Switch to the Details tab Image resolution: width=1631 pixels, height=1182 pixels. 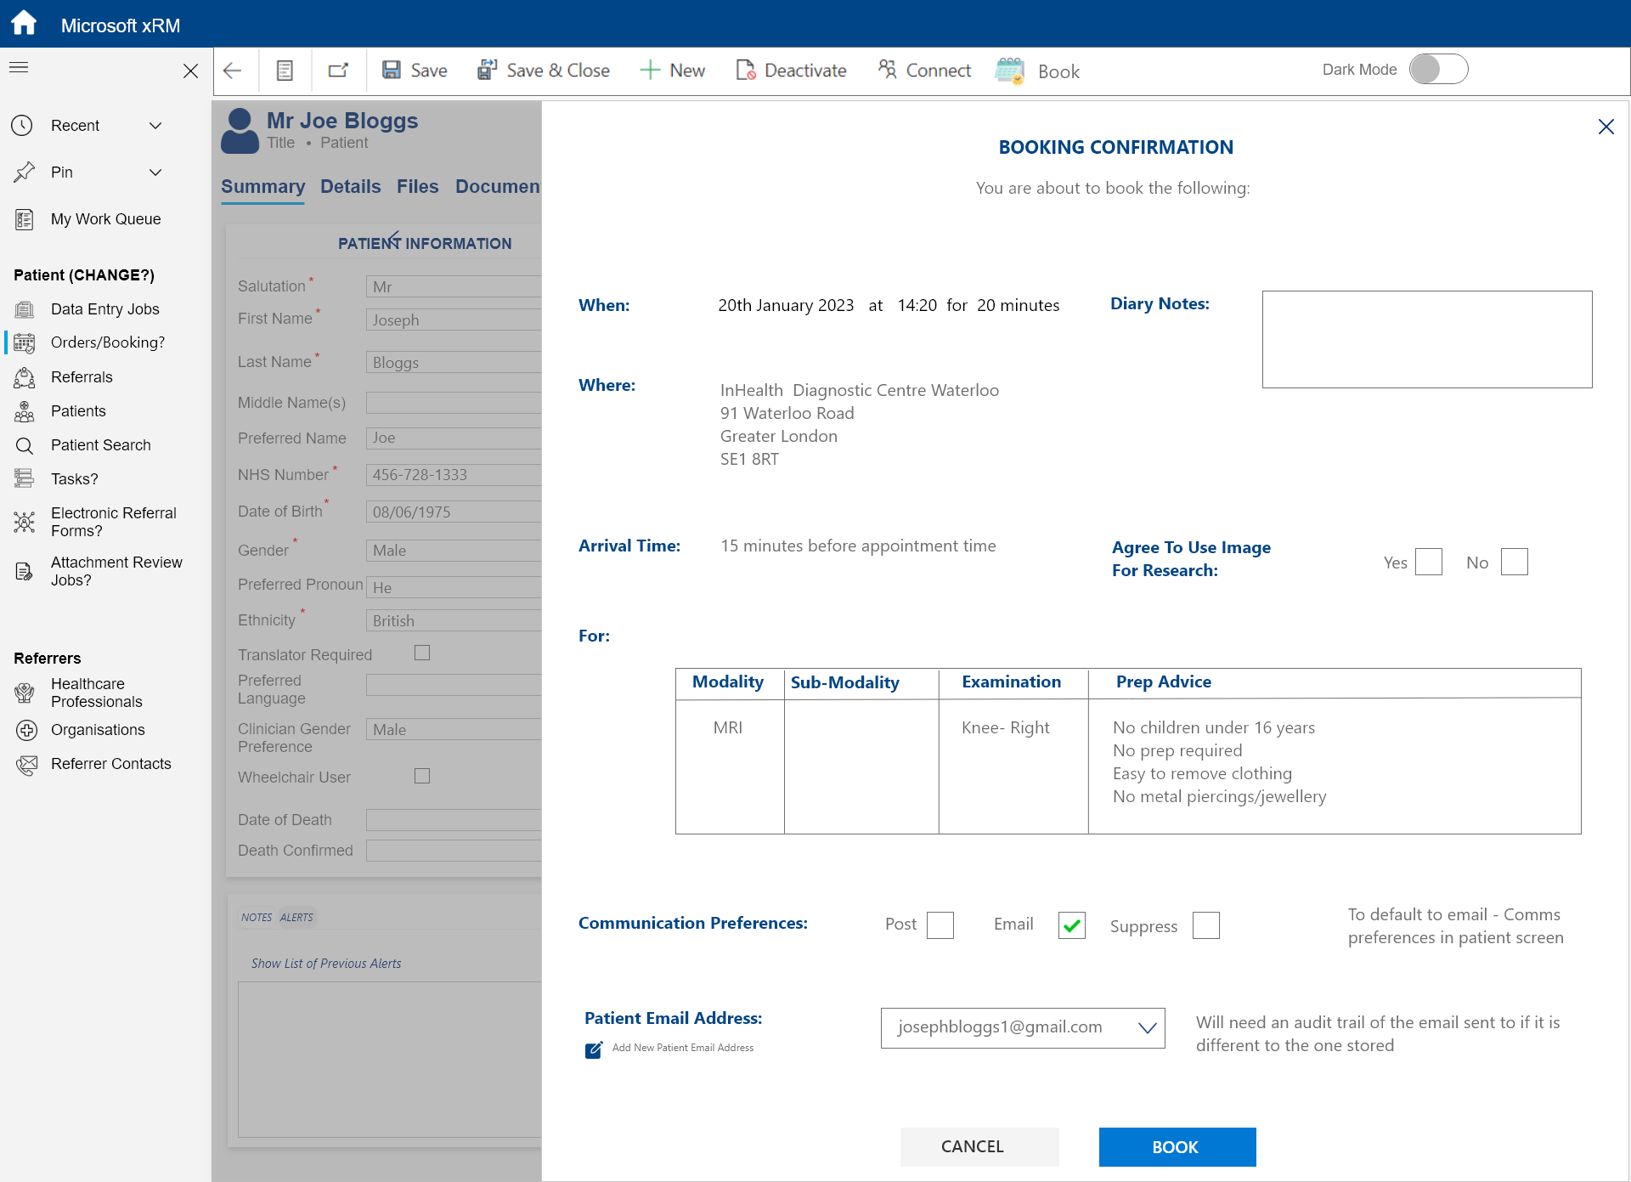350,186
